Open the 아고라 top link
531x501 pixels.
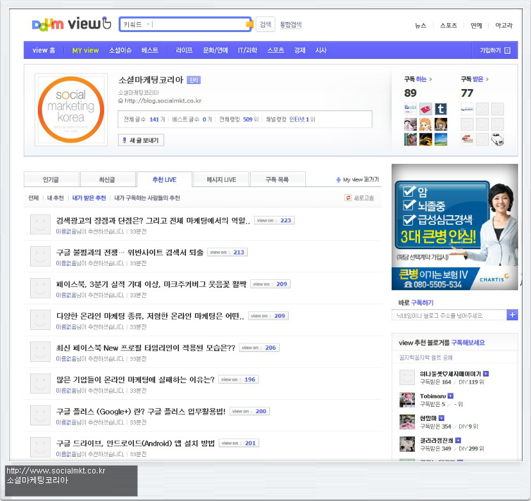503,26
